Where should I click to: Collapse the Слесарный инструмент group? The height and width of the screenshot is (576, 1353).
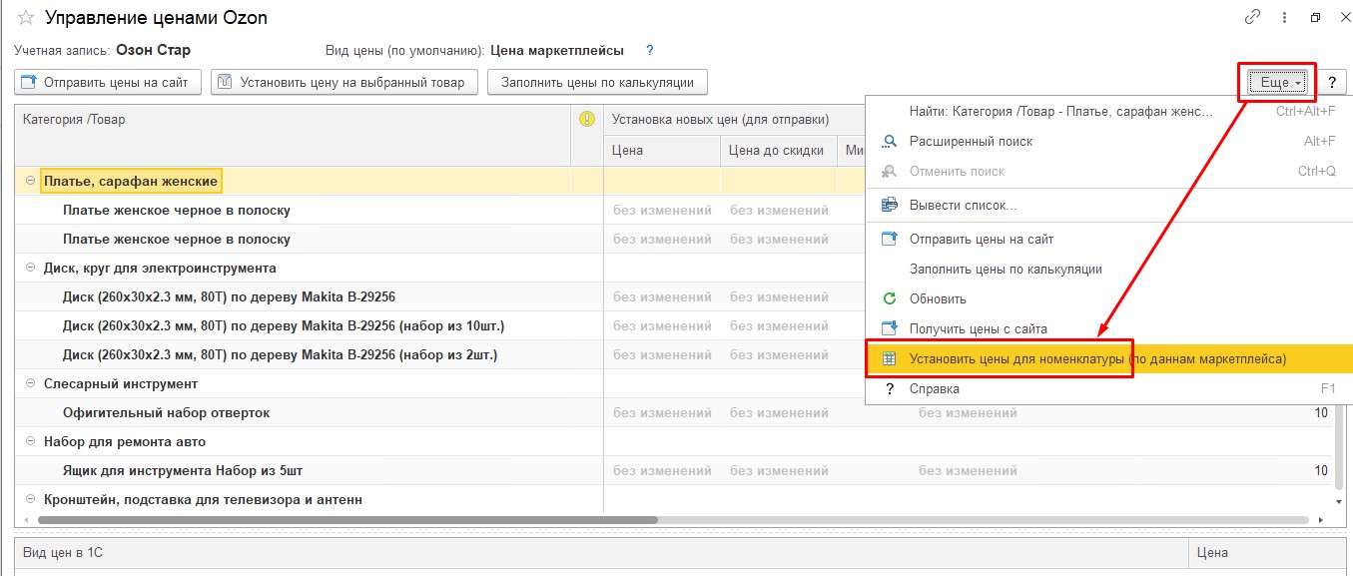pyautogui.click(x=30, y=384)
